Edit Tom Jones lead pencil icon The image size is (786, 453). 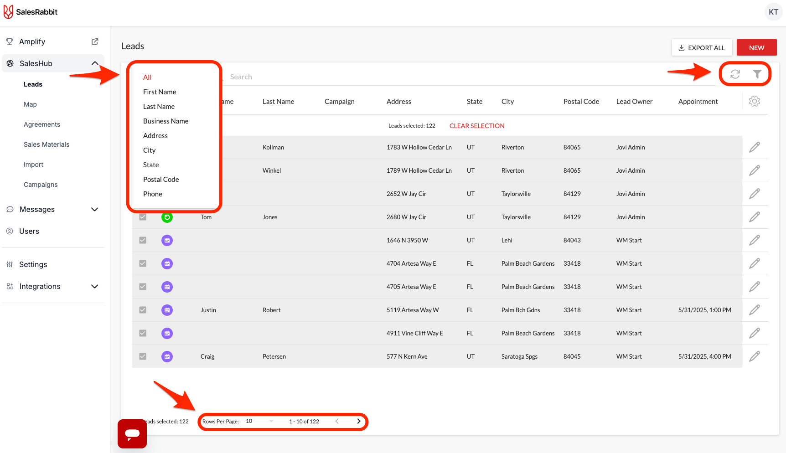tap(755, 217)
